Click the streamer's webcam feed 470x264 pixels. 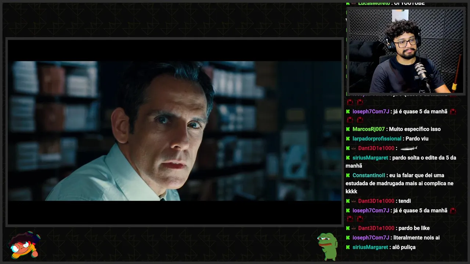[406, 51]
